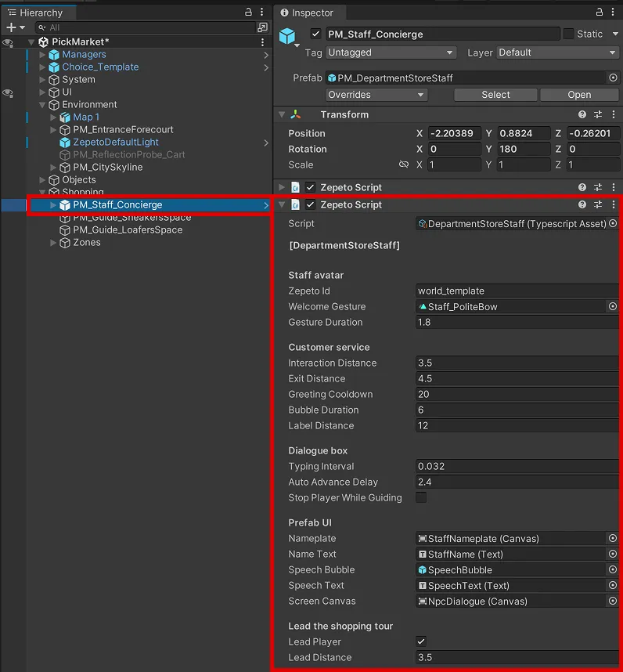Open help for DepartmentStoreStaff Zepeto Script

pyautogui.click(x=582, y=205)
